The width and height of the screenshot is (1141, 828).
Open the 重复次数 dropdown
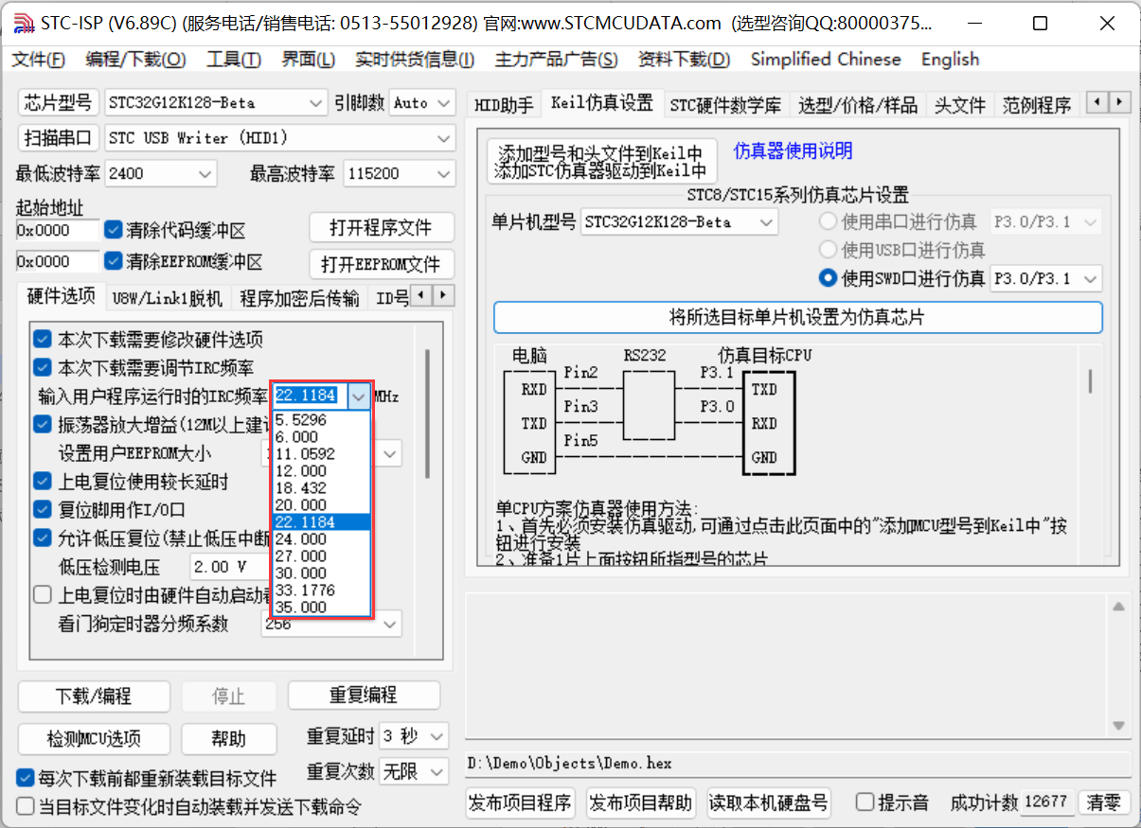click(x=413, y=772)
